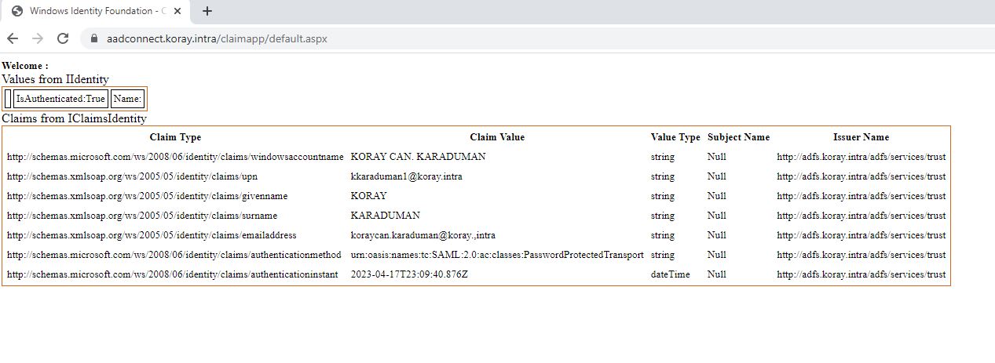The image size is (995, 363).
Task: Click the dateTime value type cell
Action: click(x=670, y=274)
